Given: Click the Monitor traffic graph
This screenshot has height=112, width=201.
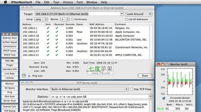Looking at the screenshot, I should [180, 81].
